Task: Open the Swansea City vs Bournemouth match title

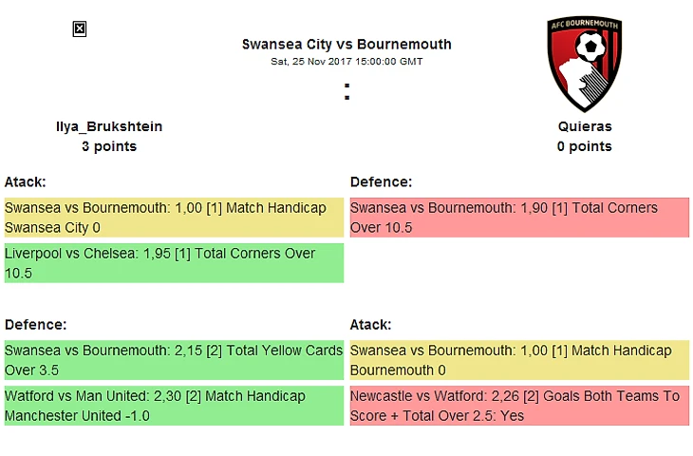Action: pos(346,45)
